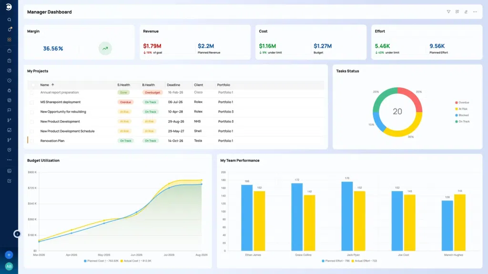Viewport: 488px width, 274px height.
Task: Open the MS Sharepoint deployment project
Action: tap(61, 102)
